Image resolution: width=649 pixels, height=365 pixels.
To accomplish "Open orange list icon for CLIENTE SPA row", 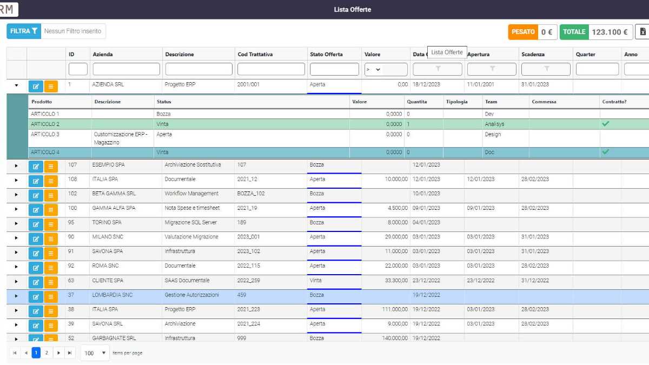I will [51, 282].
